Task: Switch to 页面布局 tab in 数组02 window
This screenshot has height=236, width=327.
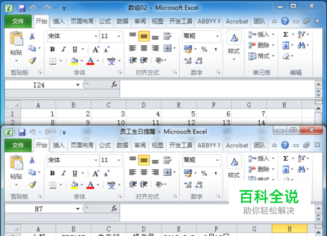Action: point(82,22)
